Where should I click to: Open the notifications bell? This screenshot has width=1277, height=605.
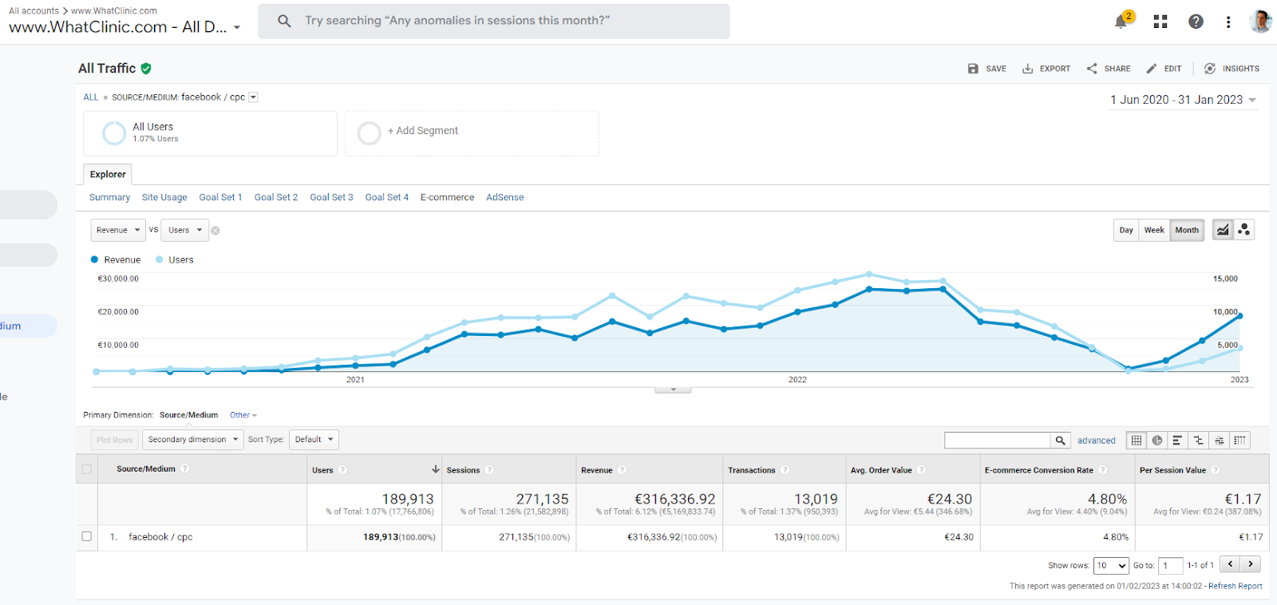point(1121,22)
